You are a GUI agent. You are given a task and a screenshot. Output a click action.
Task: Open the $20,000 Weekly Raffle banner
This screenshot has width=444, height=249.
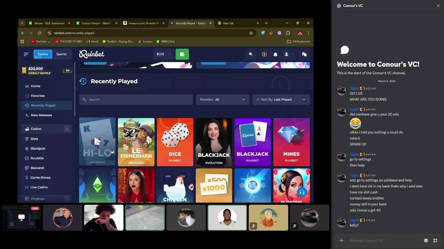(46, 71)
